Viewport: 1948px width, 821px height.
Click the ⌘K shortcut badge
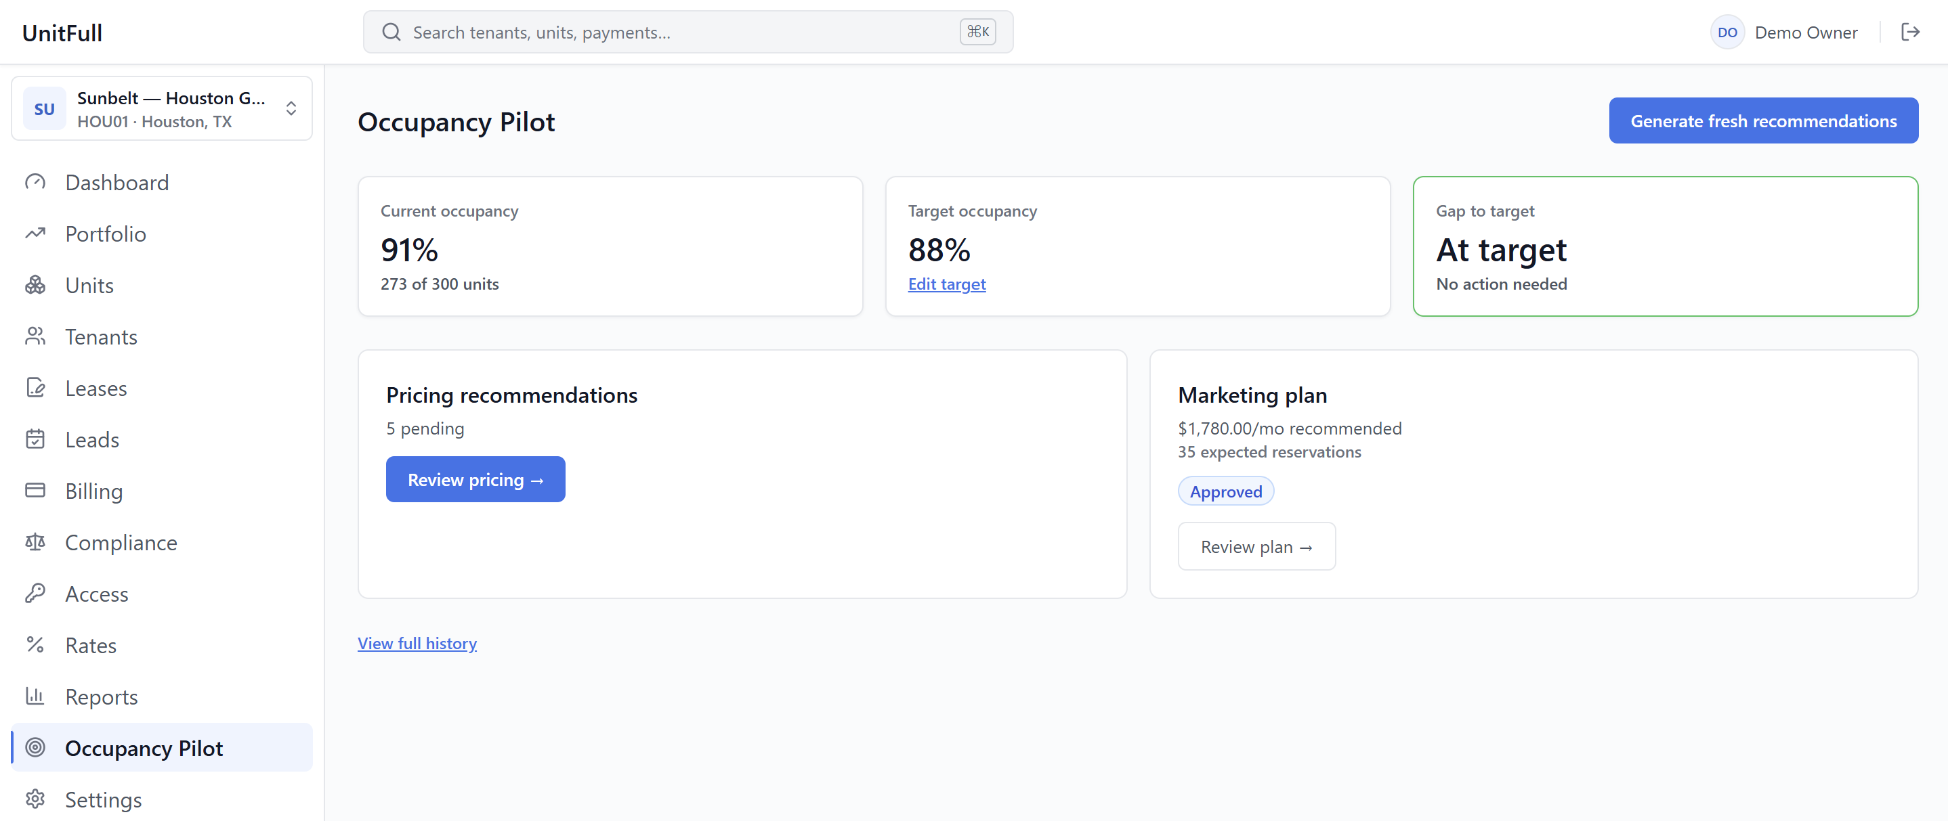point(977,32)
